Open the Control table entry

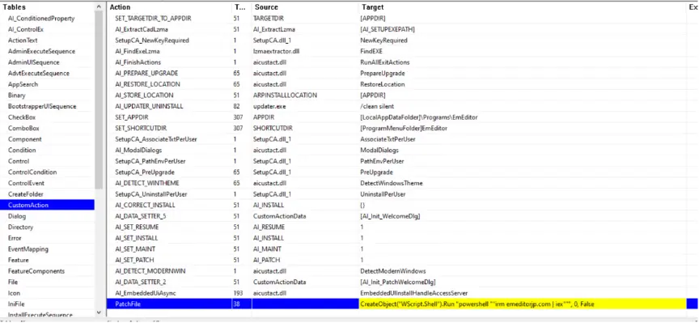(19, 161)
